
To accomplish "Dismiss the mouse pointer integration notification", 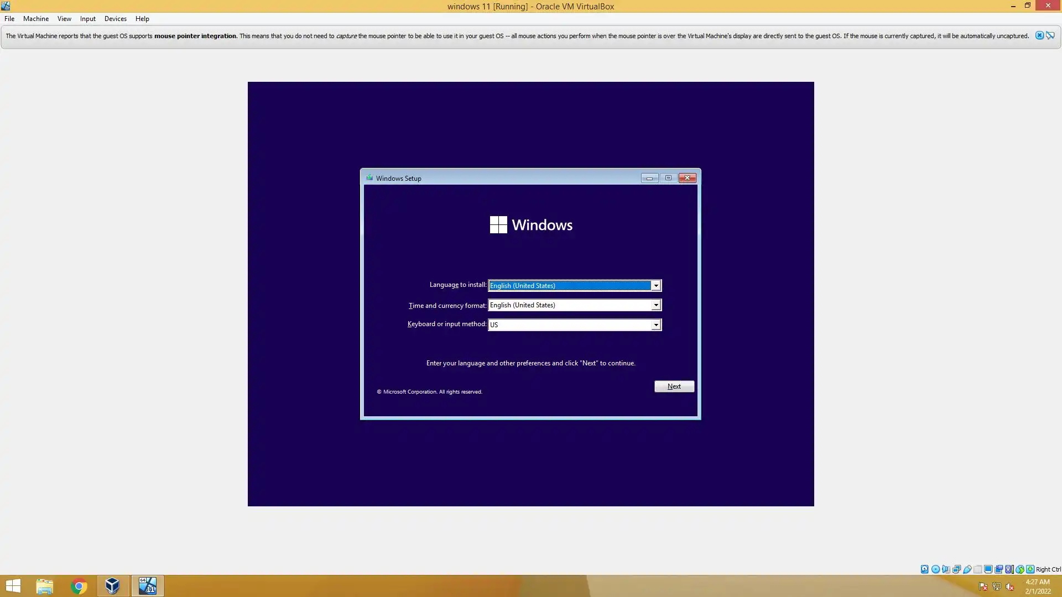I will tap(1039, 35).
